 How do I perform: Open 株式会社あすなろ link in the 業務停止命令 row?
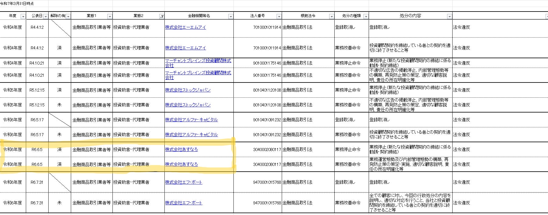click(181, 149)
